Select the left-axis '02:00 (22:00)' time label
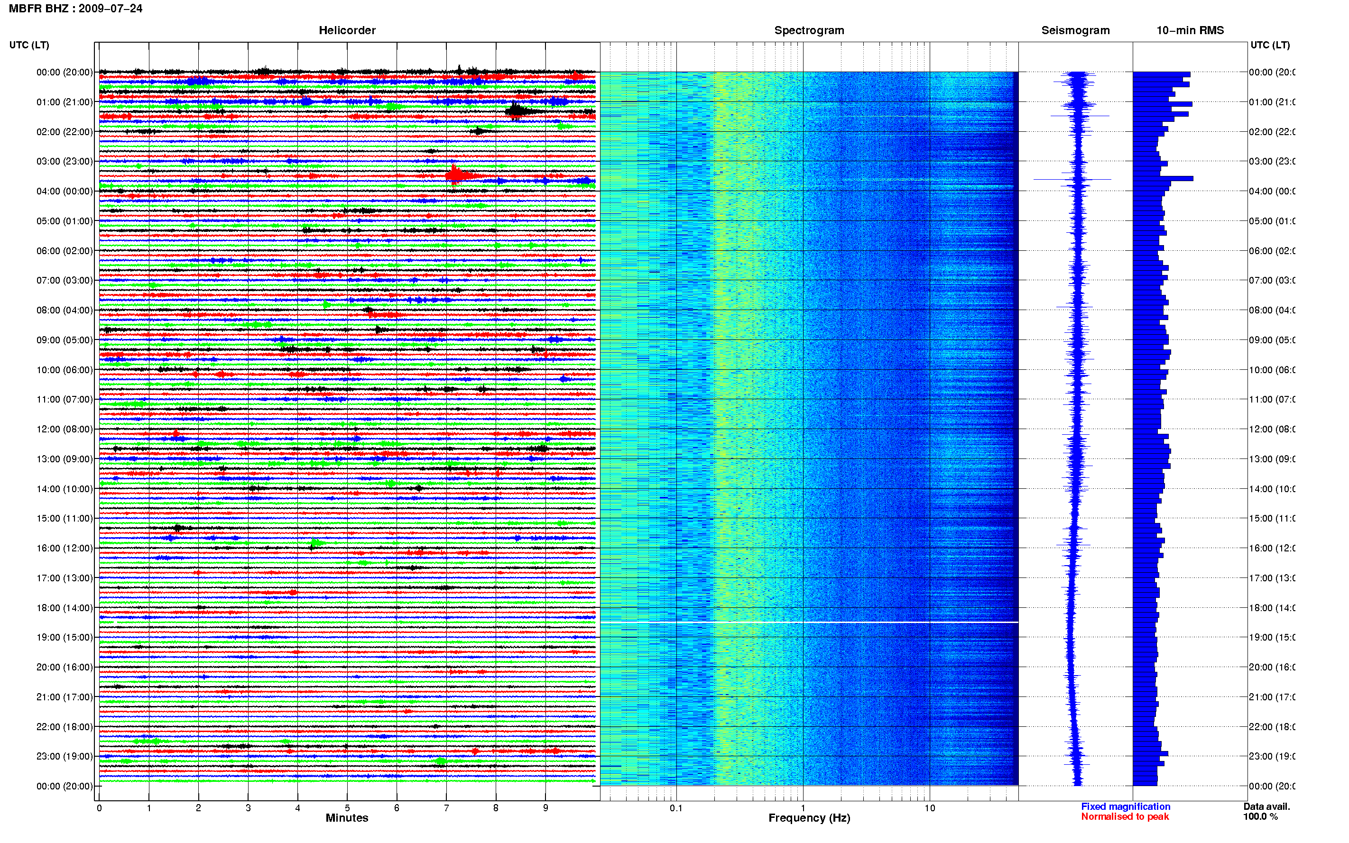This screenshot has height=843, width=1349. click(x=65, y=132)
